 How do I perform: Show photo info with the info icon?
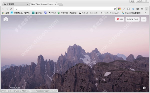144,88
